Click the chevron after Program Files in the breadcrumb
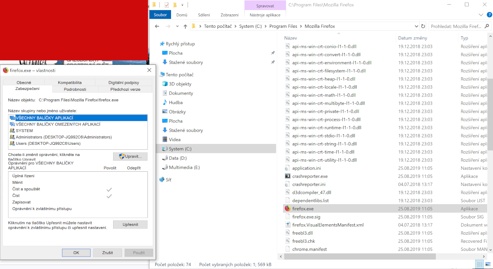Viewport: 493px width, 269px height. coord(301,26)
